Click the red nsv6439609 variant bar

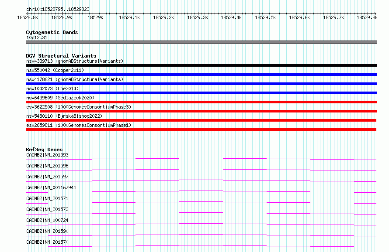coord(201,102)
